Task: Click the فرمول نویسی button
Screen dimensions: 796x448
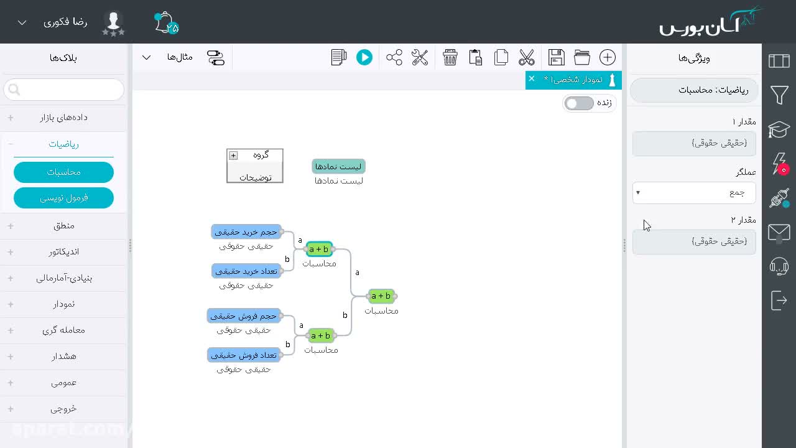Action: tap(63, 198)
